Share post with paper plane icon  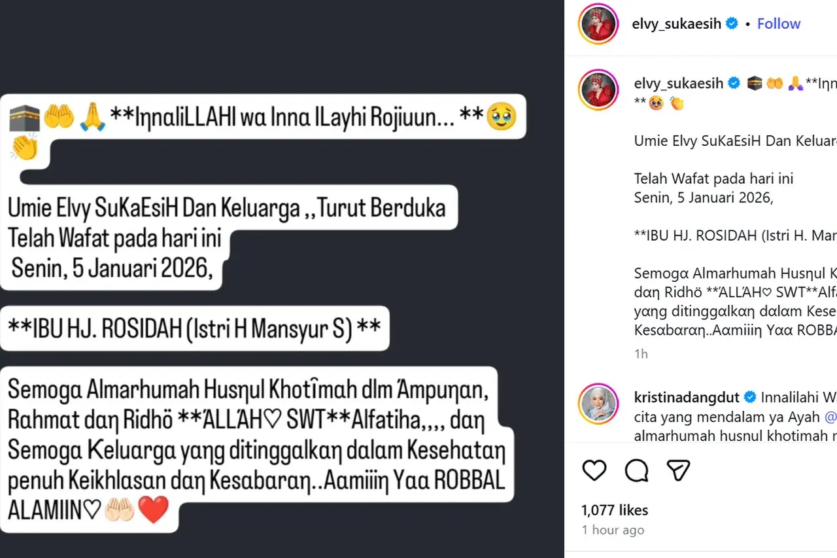click(x=678, y=470)
